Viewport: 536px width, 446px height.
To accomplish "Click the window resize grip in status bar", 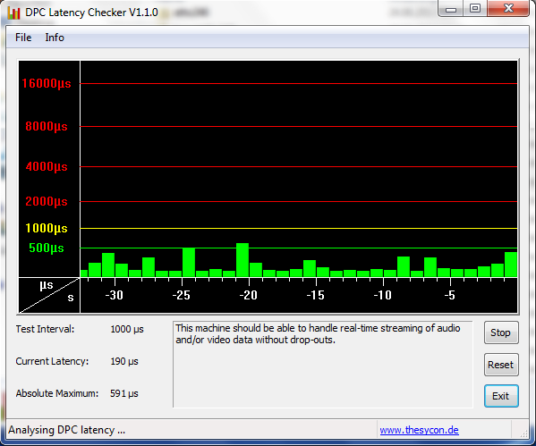I will pyautogui.click(x=523, y=433).
